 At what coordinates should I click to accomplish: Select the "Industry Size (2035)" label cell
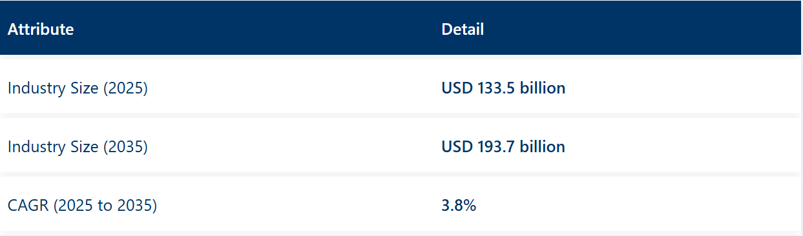pyautogui.click(x=78, y=147)
